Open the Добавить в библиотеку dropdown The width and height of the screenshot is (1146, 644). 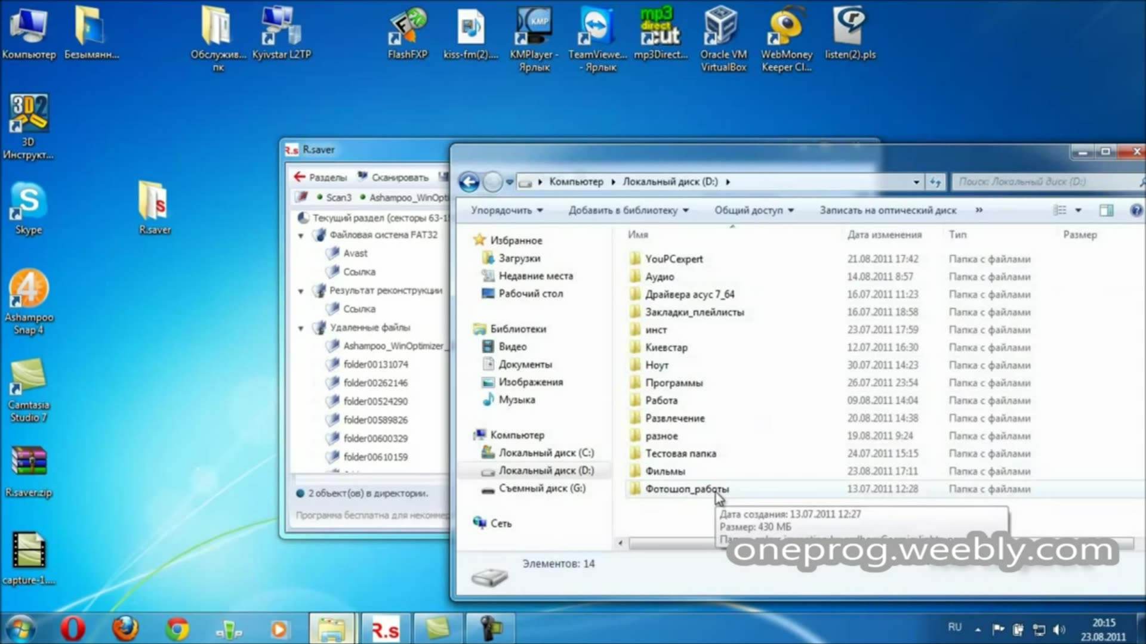coord(629,210)
